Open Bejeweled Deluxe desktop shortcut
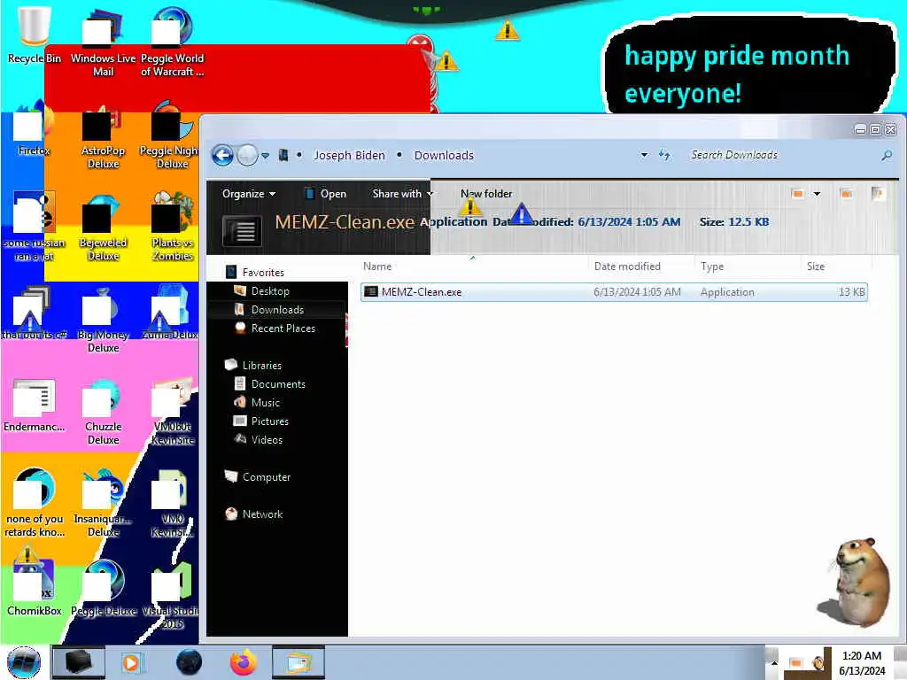The width and height of the screenshot is (907, 680). click(x=103, y=228)
